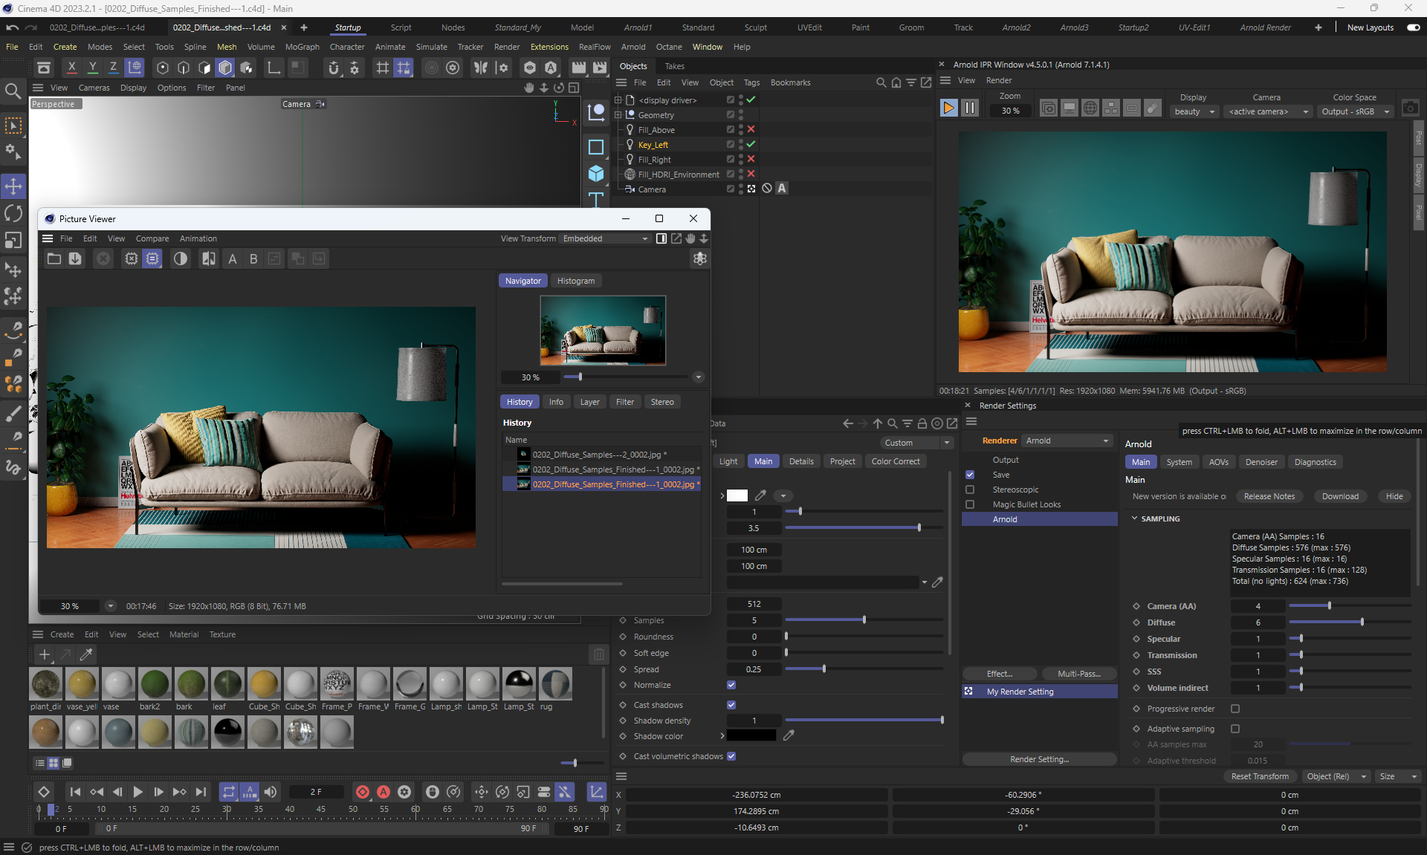Open the Renderer Arnold dropdown

(x=1067, y=440)
